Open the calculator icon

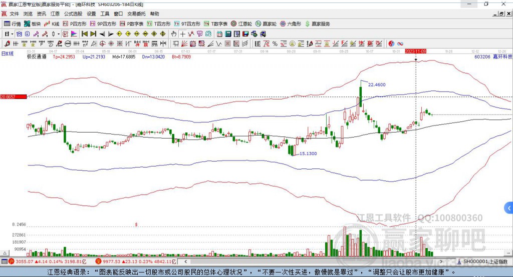[228, 34]
